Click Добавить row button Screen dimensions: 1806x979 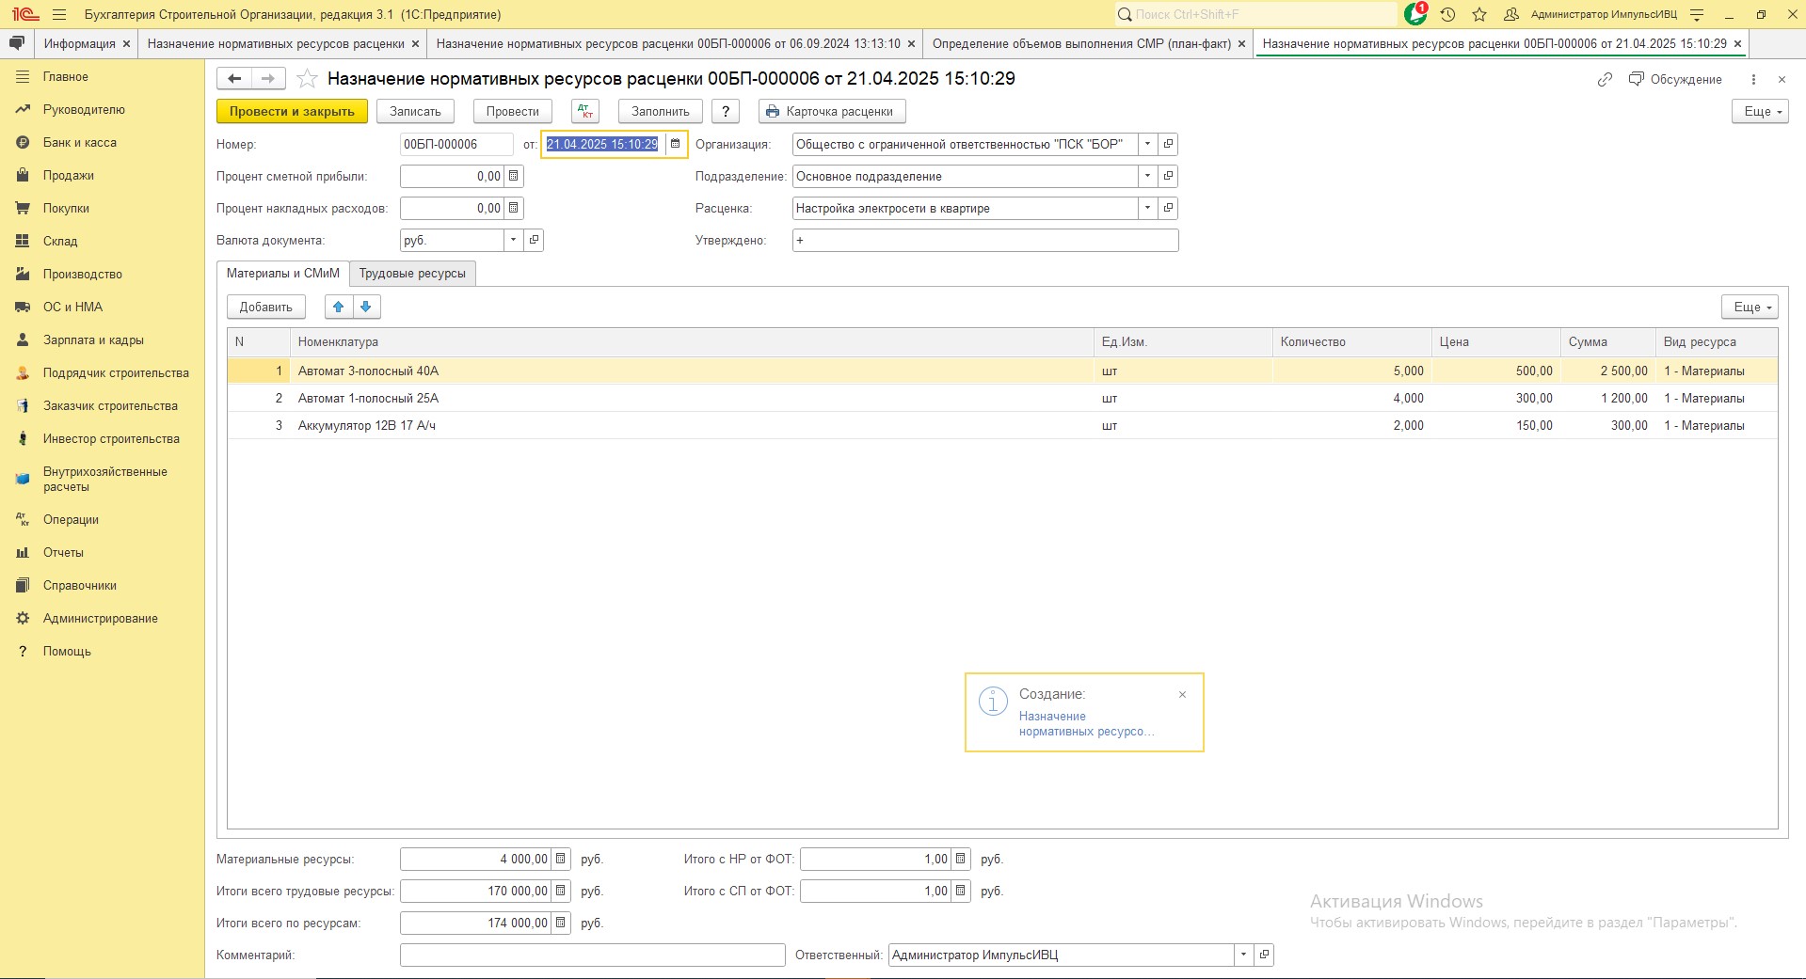pos(266,307)
